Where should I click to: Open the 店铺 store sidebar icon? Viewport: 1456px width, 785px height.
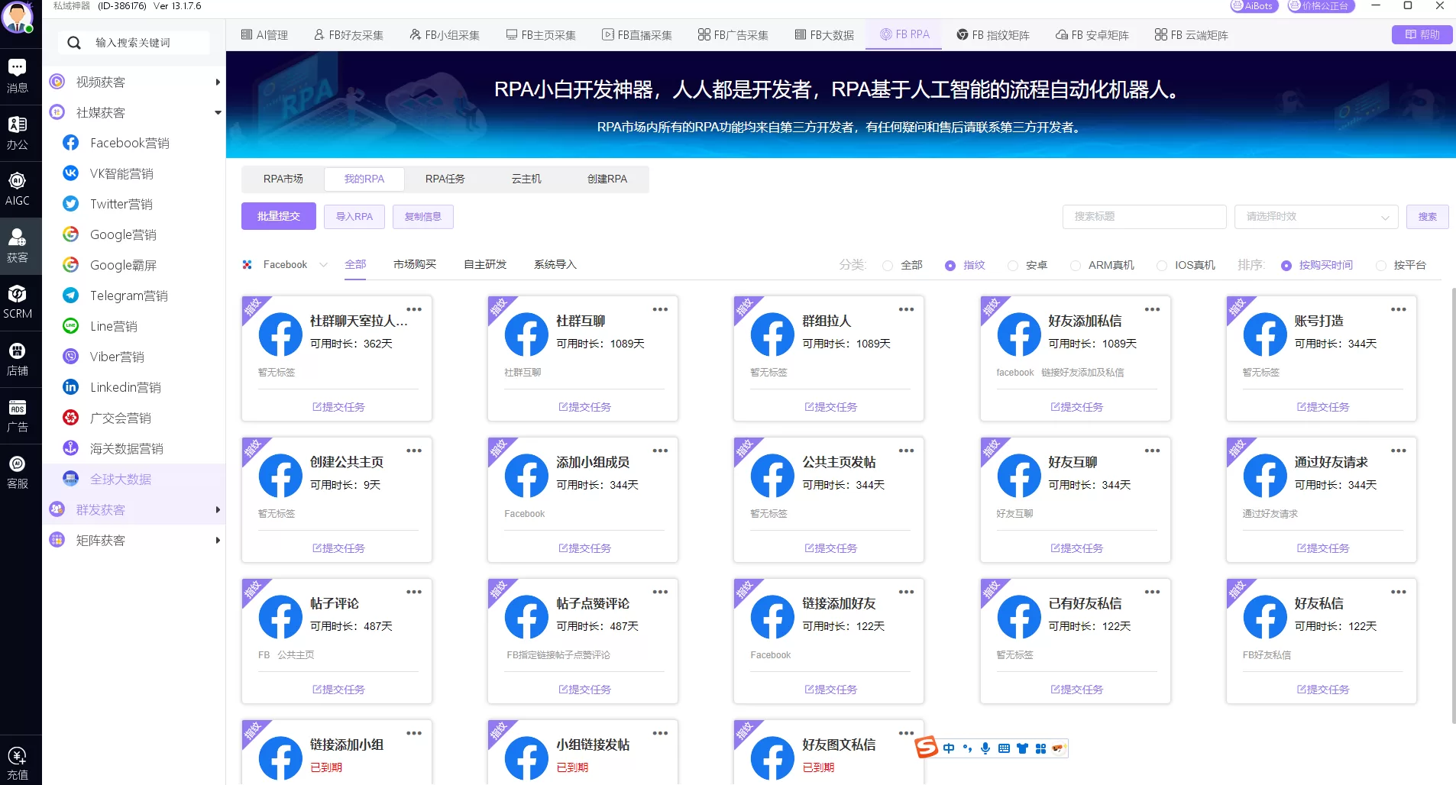pos(18,358)
